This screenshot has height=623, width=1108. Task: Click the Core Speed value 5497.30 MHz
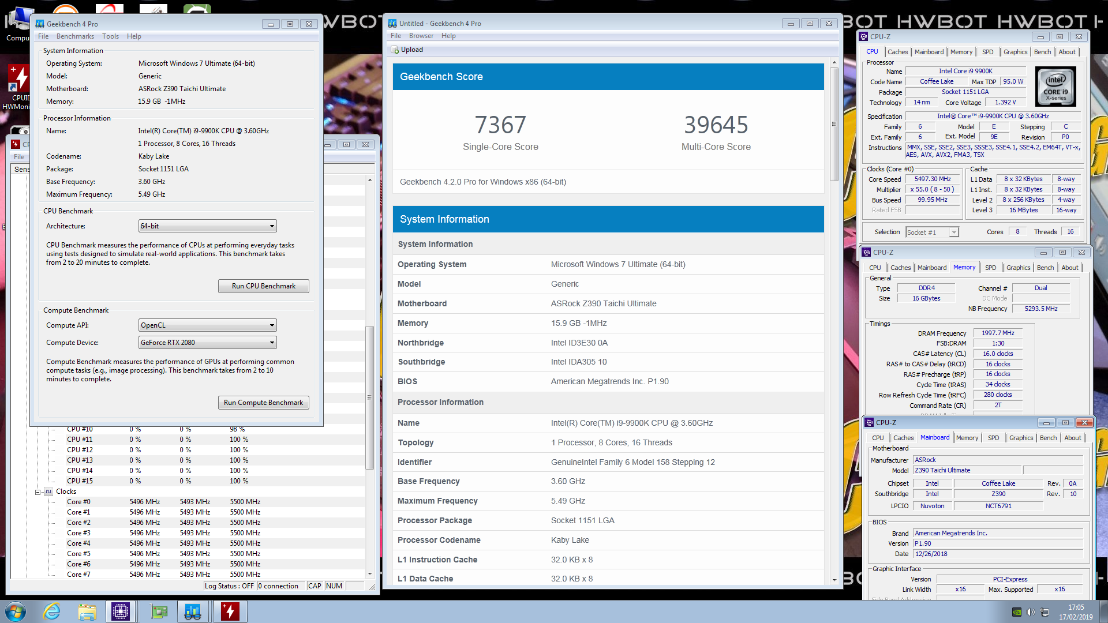(x=933, y=179)
